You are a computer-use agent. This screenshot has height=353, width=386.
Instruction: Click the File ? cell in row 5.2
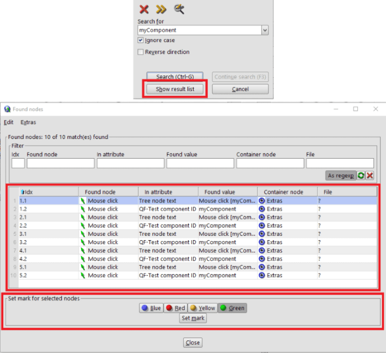click(x=347, y=275)
